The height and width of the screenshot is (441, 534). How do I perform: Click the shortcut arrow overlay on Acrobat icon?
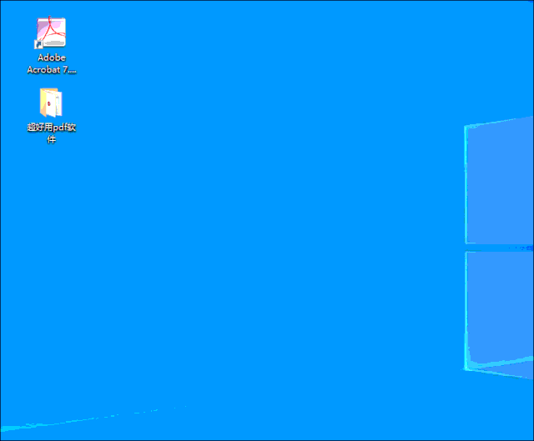38,44
